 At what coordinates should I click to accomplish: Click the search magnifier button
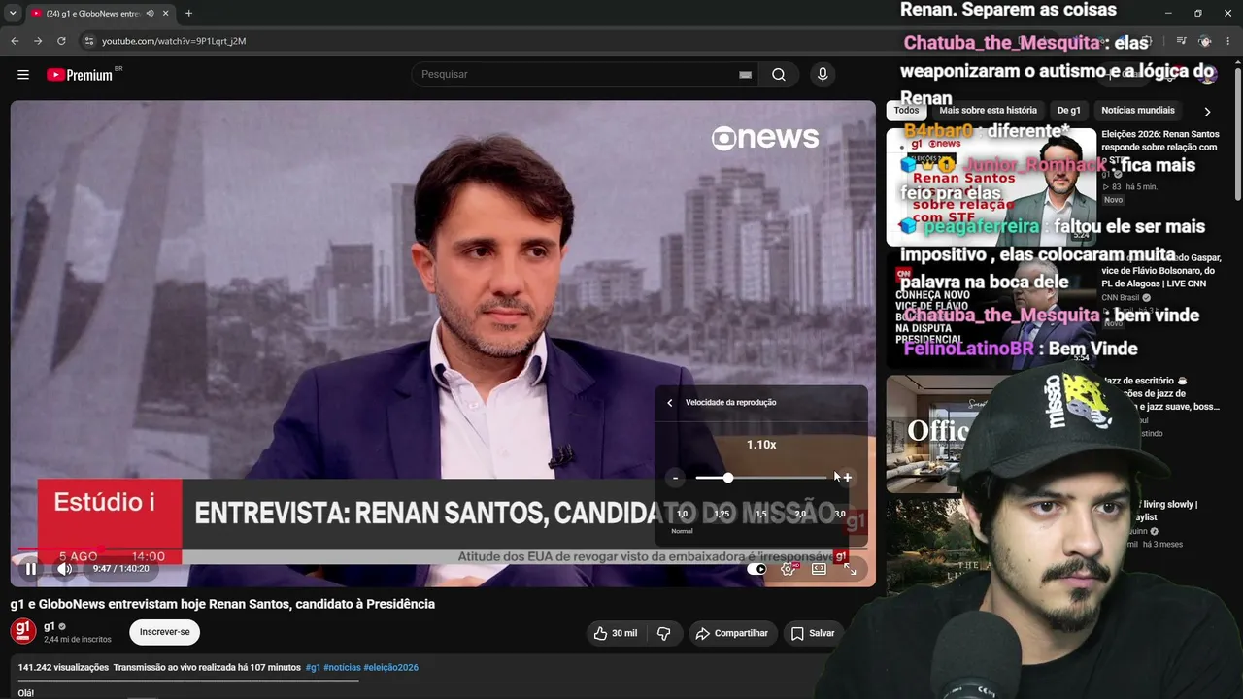[x=779, y=75]
